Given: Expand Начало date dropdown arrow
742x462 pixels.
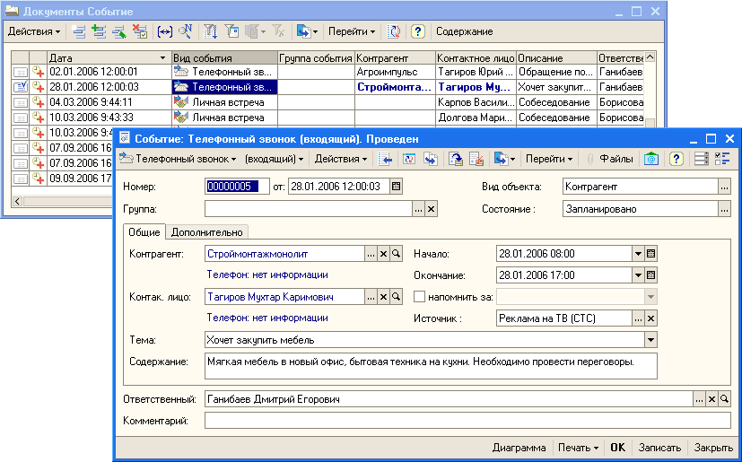Looking at the screenshot, I should 638,254.
